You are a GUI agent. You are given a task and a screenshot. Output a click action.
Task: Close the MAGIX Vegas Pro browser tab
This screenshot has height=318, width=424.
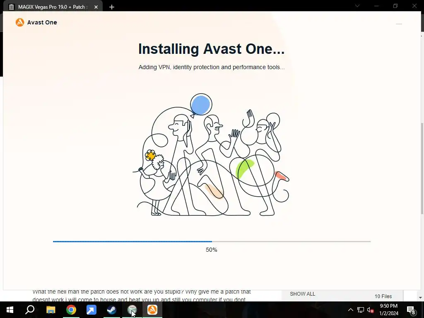click(x=96, y=7)
